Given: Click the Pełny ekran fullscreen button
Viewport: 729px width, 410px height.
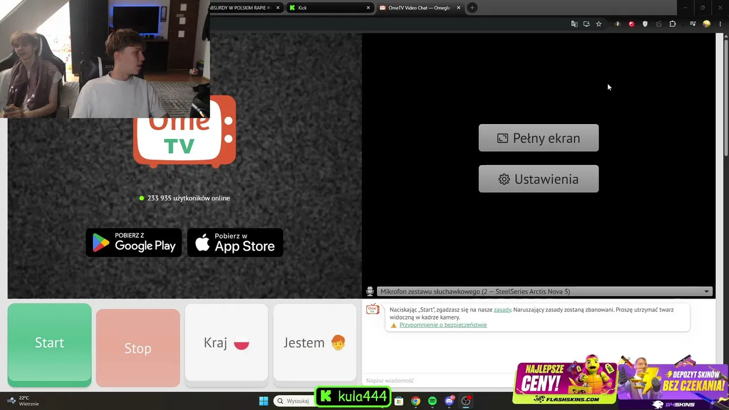Looking at the screenshot, I should [x=538, y=138].
